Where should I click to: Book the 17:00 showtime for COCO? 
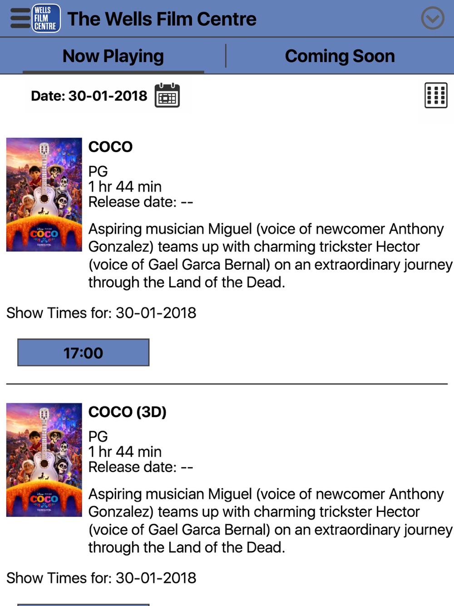pyautogui.click(x=83, y=353)
